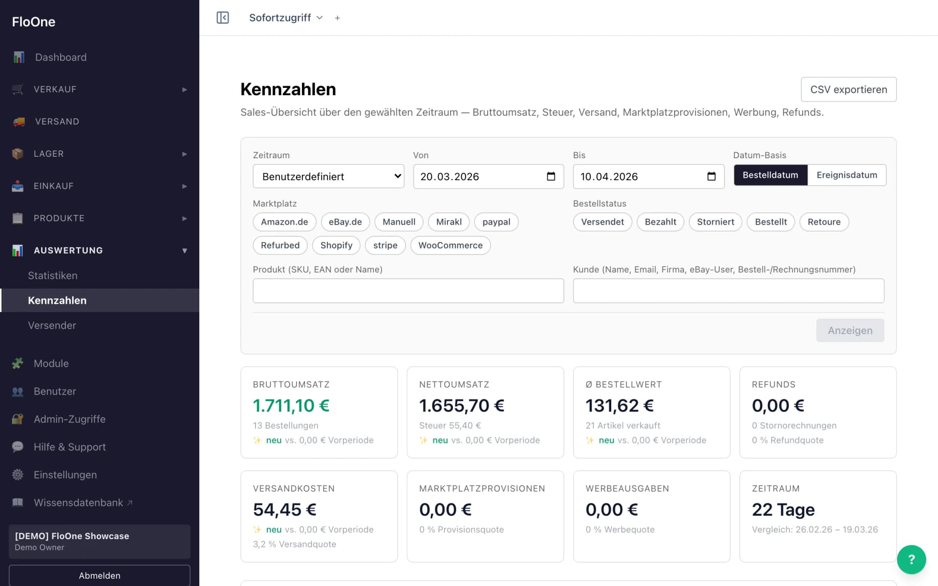938x586 pixels.
Task: Click the Admin-Zugriffe lock icon
Action: 18,419
